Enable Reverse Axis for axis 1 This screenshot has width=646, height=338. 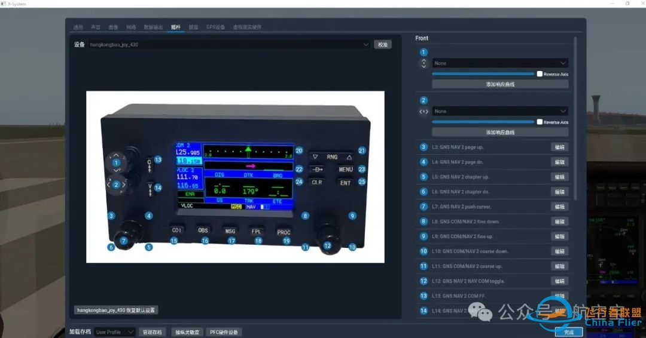540,74
